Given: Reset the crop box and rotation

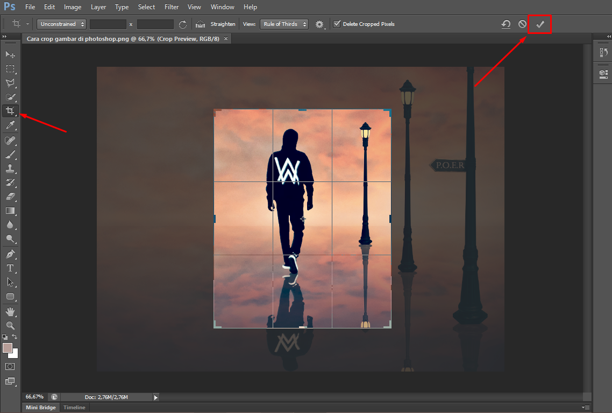Looking at the screenshot, I should 506,24.
